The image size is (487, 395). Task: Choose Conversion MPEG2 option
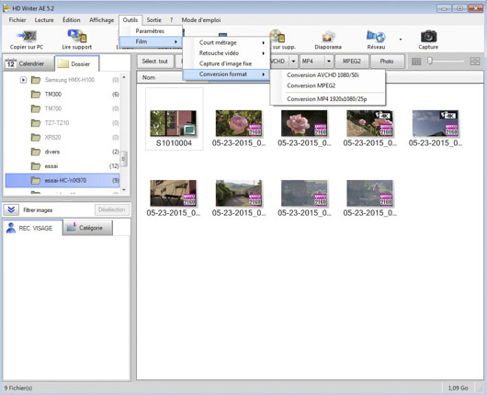[x=328, y=85]
